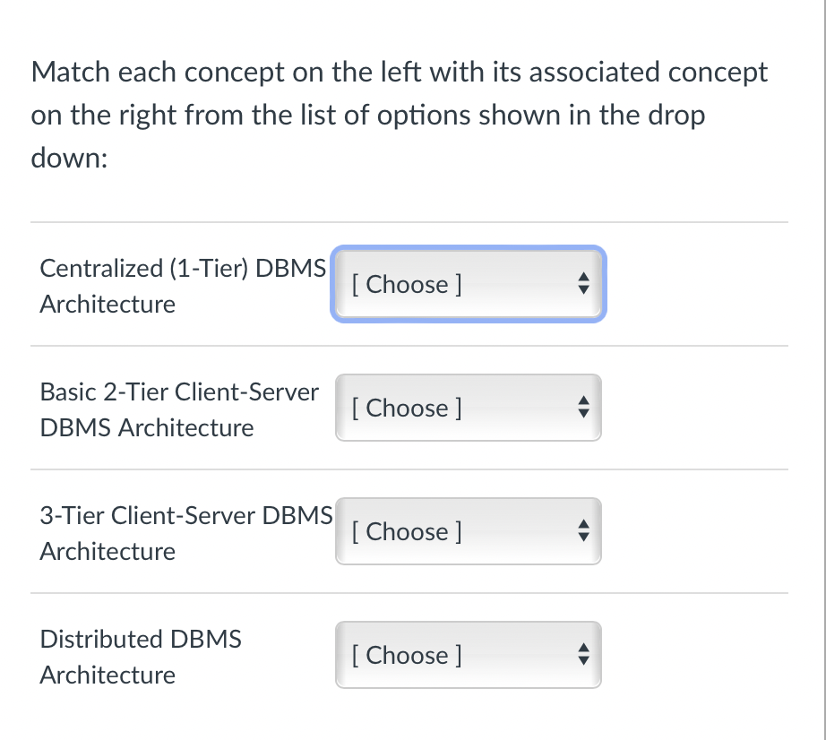The height and width of the screenshot is (740, 826).
Task: Open the 3-Tier Client-Server DBMS dropdown
Action: click(x=468, y=531)
